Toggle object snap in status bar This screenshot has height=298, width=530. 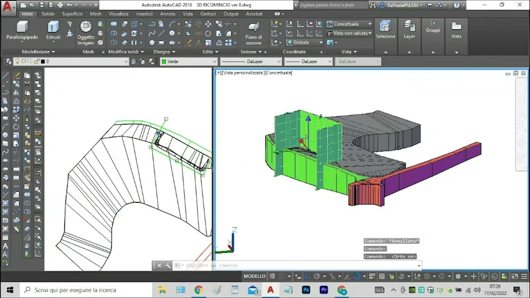[357, 276]
